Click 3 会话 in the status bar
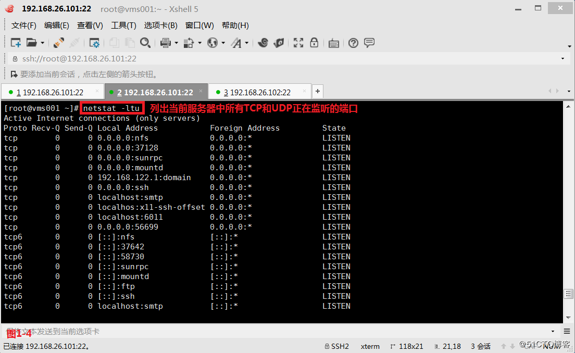575x353 pixels. 481,346
